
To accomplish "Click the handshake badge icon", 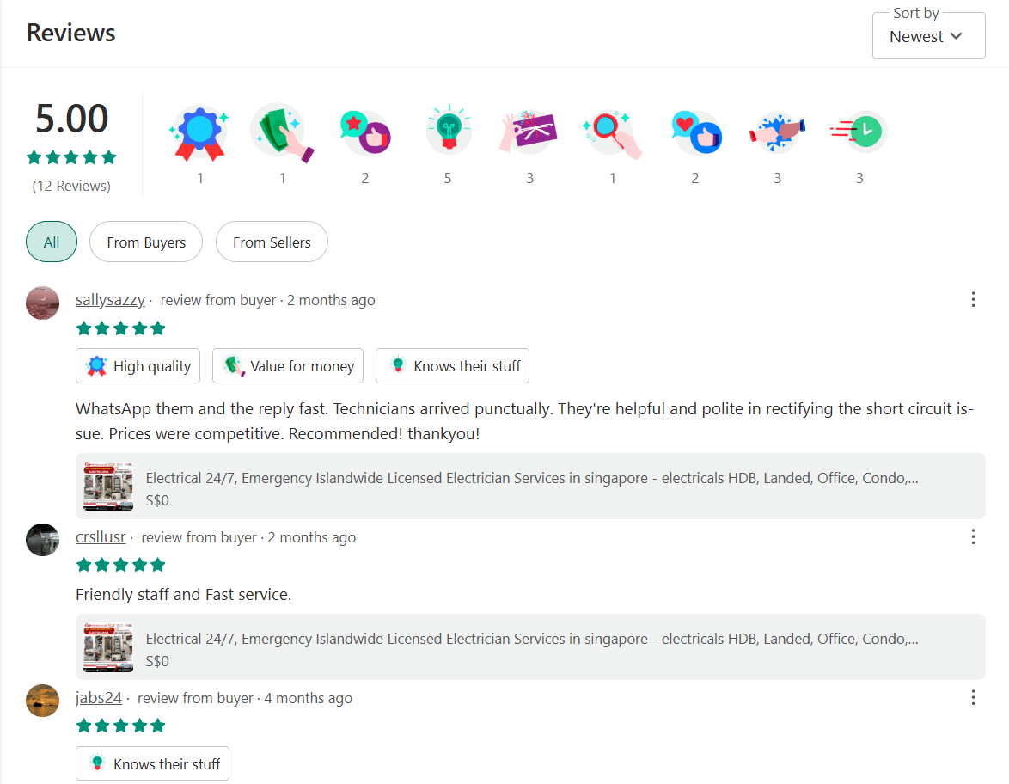I will (777, 130).
